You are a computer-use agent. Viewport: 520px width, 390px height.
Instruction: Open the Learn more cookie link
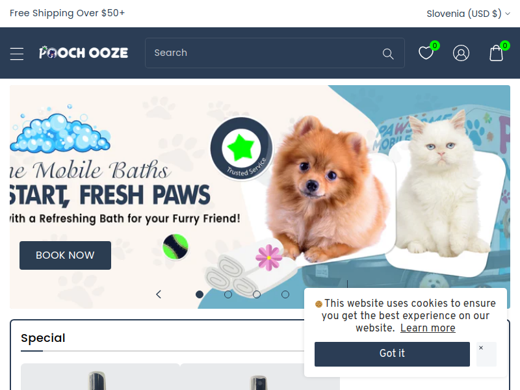point(428,328)
